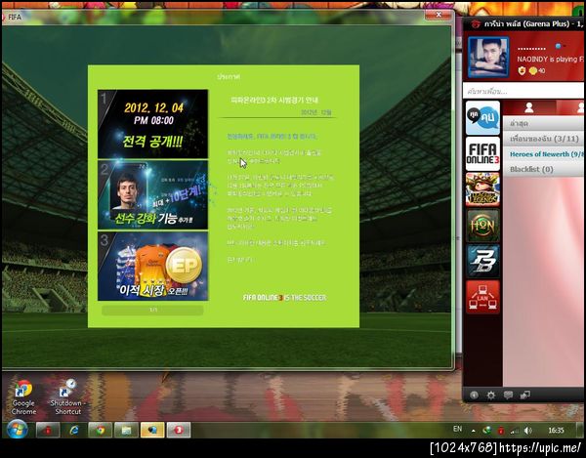Viewport: 586px width, 458px height.
Task: Open notice 3 transfer market EP banner
Action: [x=153, y=266]
